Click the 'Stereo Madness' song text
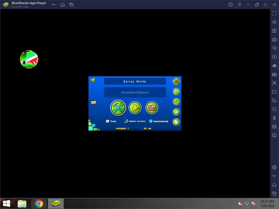Viewport: 279px width, 209px height. pyautogui.click(x=137, y=121)
